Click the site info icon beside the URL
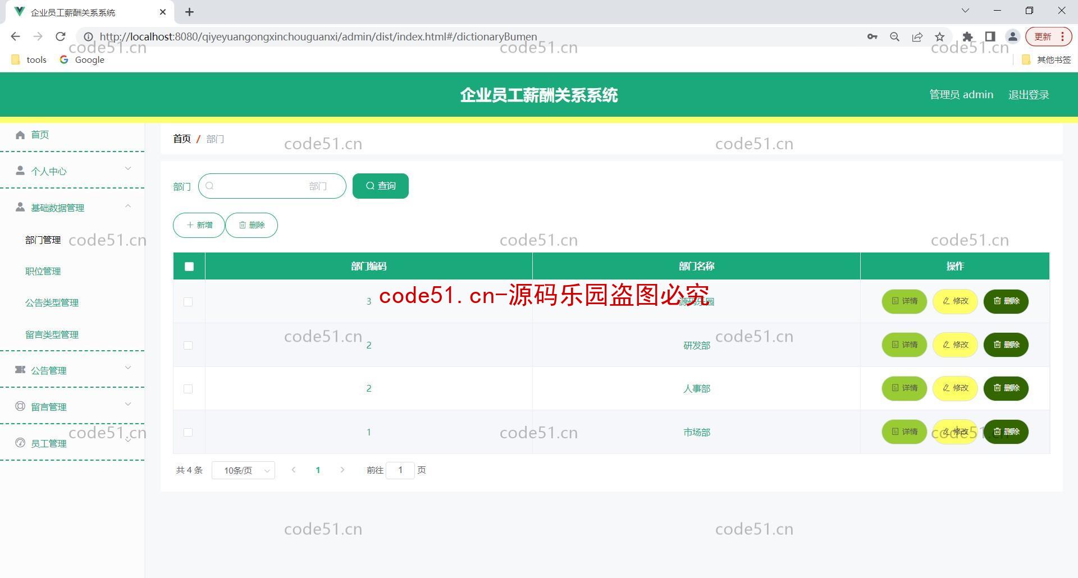Screen dimensions: 1078x578 tap(88, 36)
